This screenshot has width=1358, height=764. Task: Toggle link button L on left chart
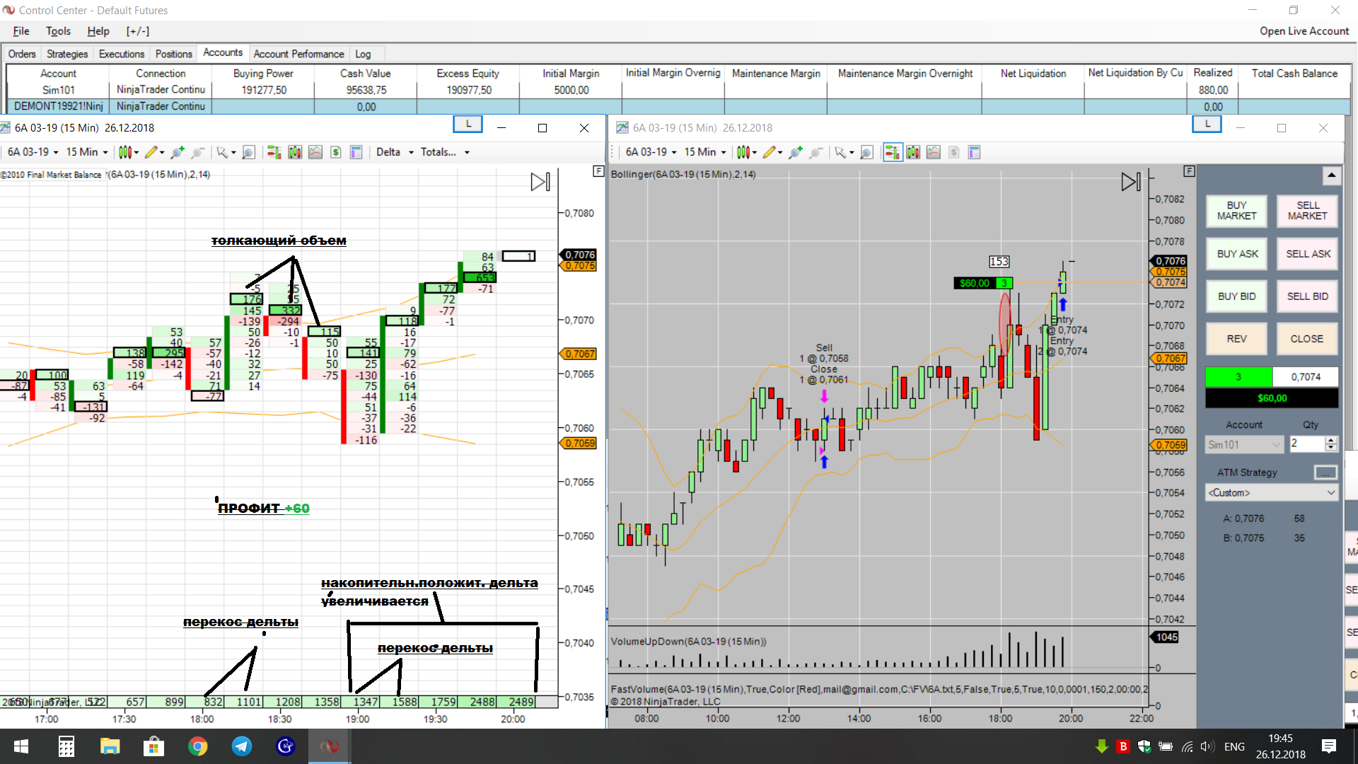pyautogui.click(x=468, y=125)
